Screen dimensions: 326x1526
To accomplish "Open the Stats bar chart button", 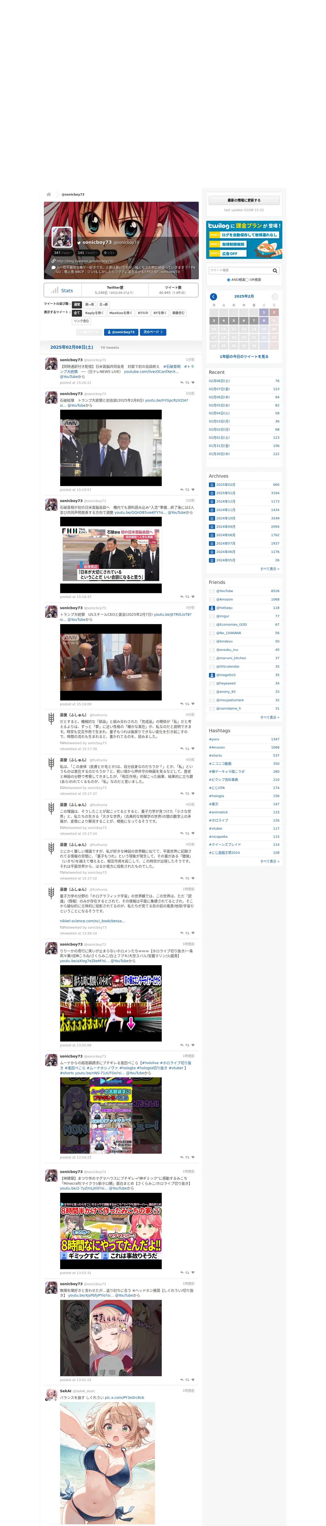I will [62, 290].
